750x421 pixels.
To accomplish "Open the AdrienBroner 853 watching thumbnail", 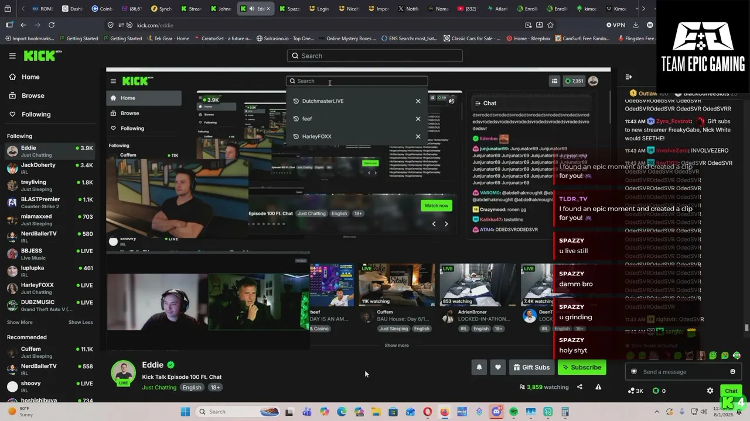I will click(x=478, y=285).
